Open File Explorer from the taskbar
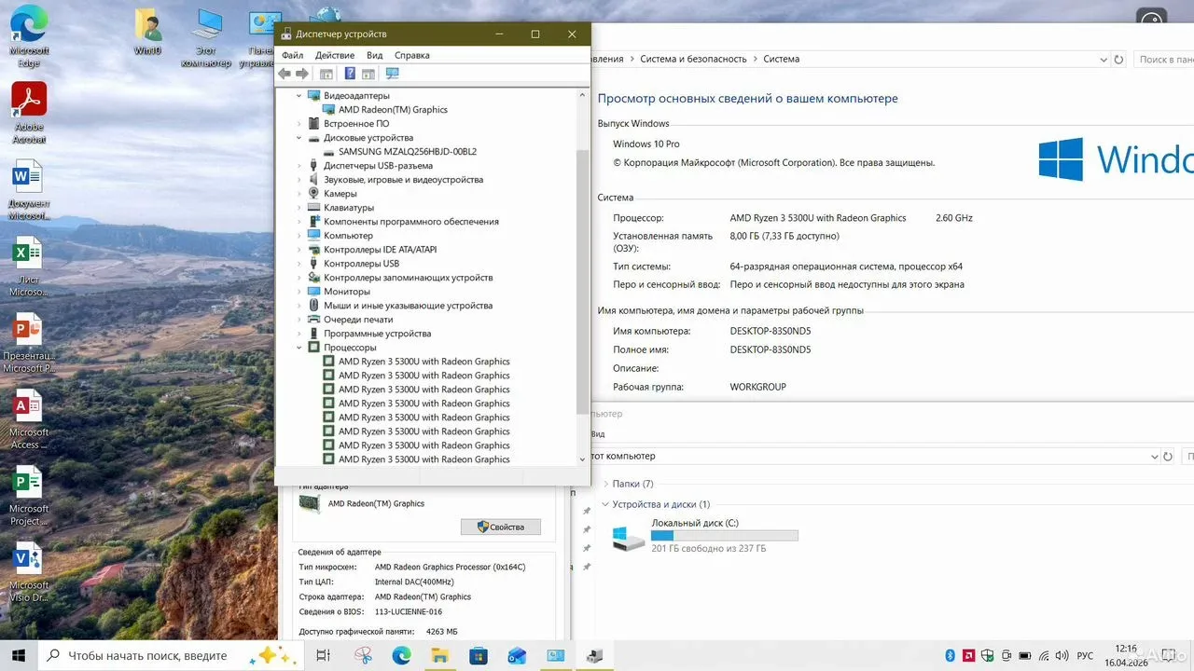1194x671 pixels. click(x=438, y=655)
